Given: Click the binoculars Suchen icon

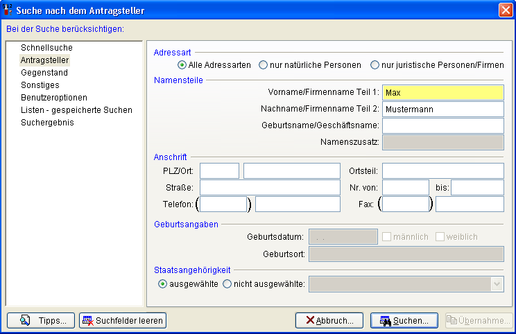Looking at the screenshot, I should click(x=384, y=320).
